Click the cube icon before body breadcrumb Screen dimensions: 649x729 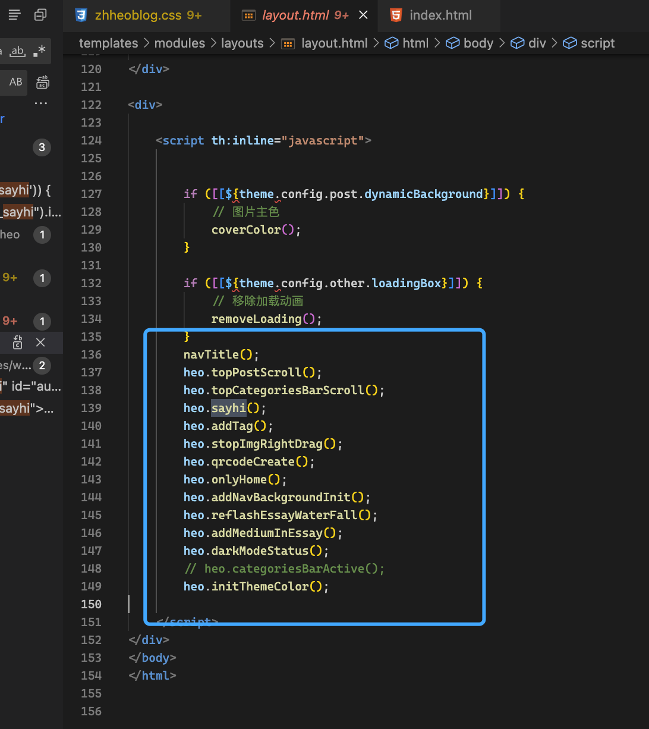click(x=453, y=43)
